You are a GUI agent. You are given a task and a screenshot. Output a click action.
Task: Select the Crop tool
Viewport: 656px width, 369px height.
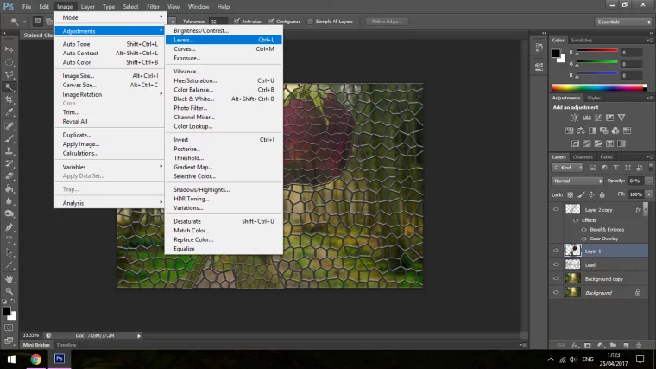point(9,99)
